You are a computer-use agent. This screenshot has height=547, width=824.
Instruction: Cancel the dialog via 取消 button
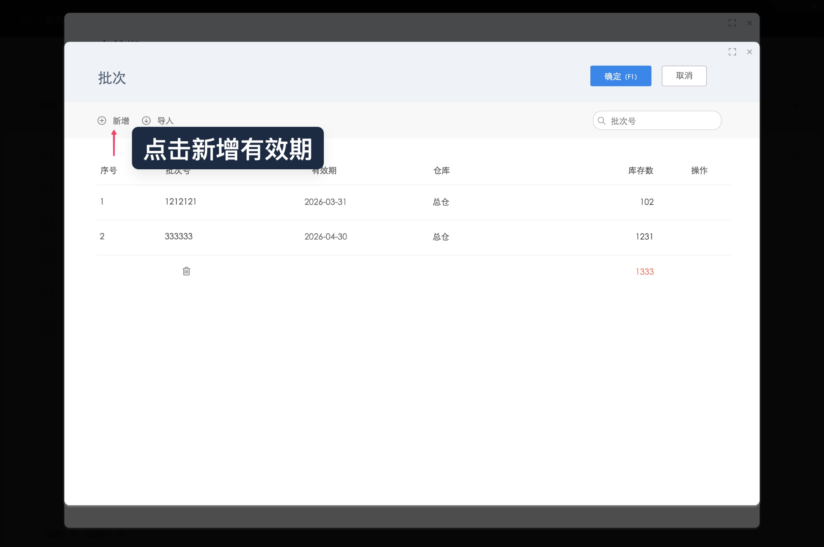pos(684,76)
